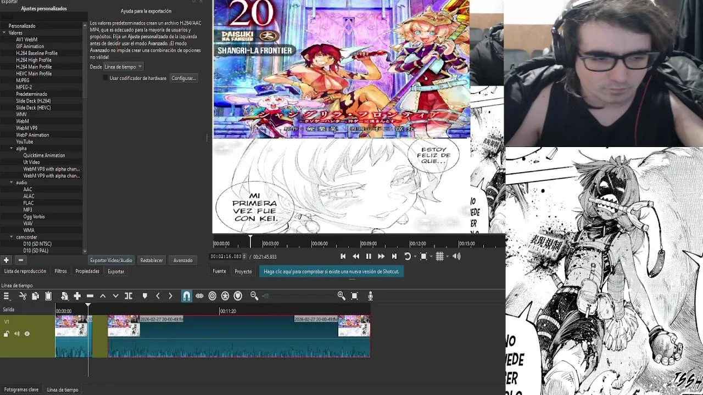Add preset with plus button
Viewport: 703px width, 395px height.
pos(6,260)
